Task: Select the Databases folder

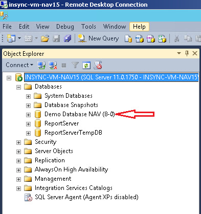Action: point(48,87)
